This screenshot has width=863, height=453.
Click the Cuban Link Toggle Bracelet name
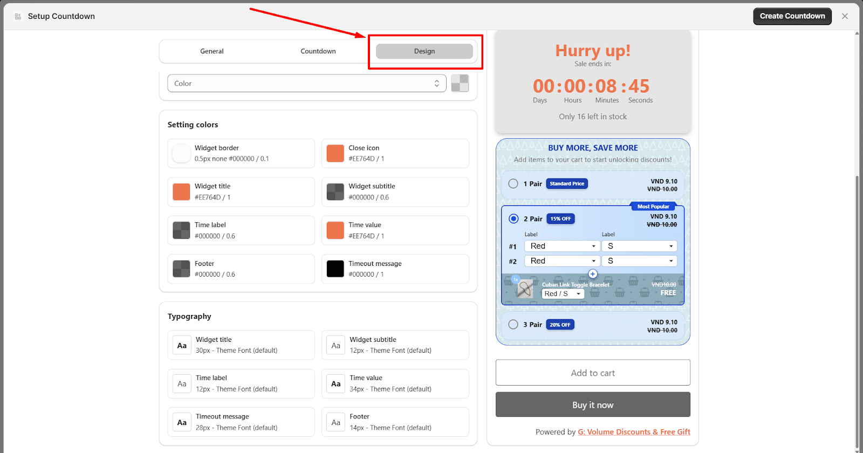tap(576, 285)
